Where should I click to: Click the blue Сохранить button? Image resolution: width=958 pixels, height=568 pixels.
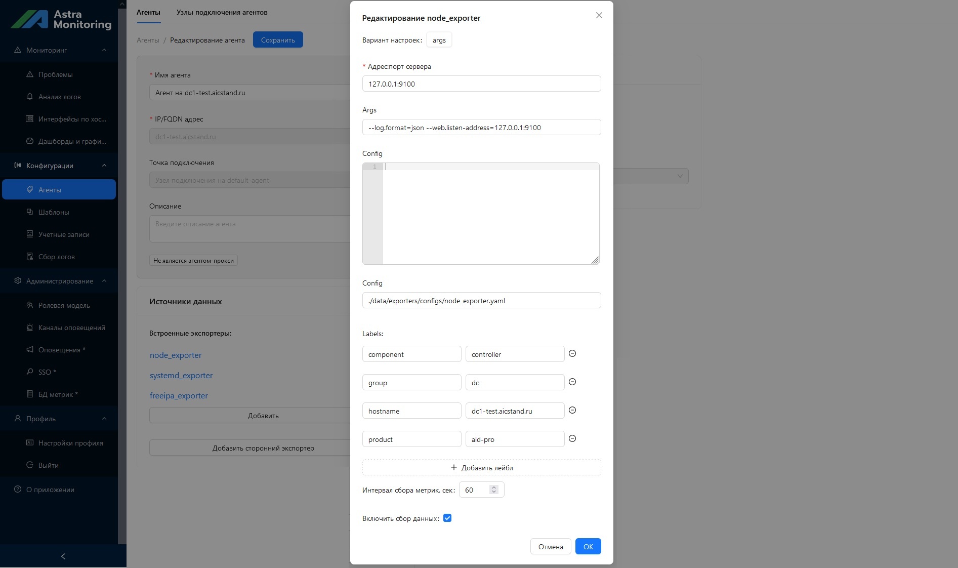coord(278,40)
